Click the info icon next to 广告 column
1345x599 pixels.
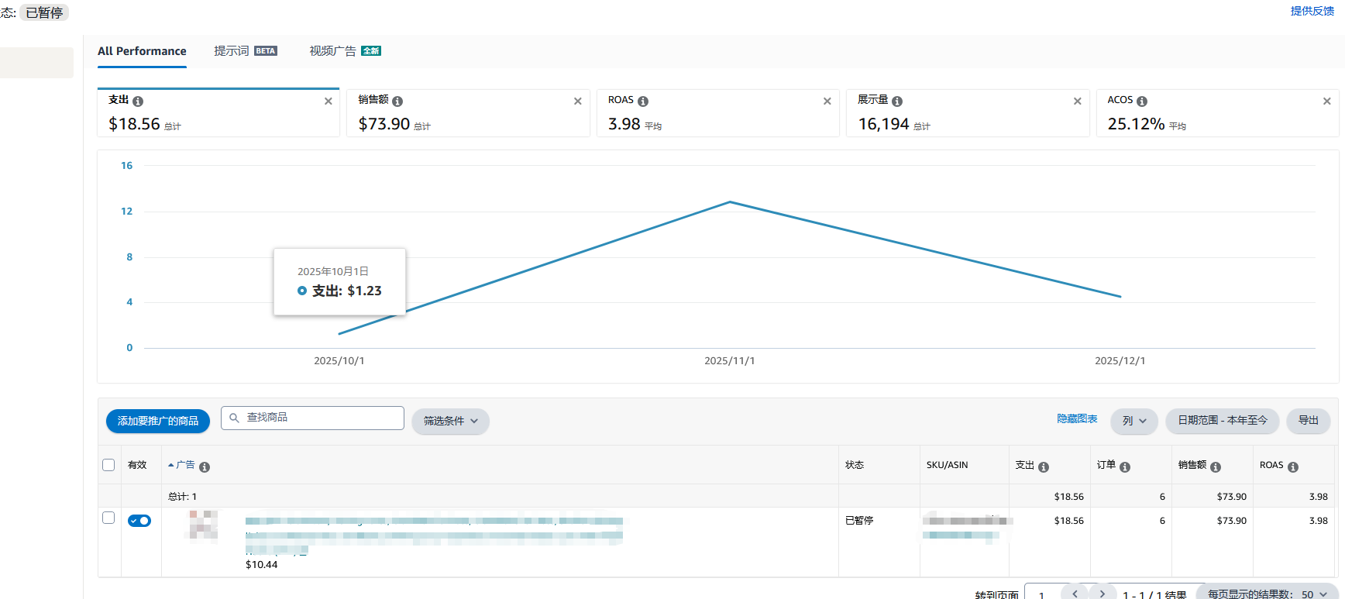coord(205,467)
